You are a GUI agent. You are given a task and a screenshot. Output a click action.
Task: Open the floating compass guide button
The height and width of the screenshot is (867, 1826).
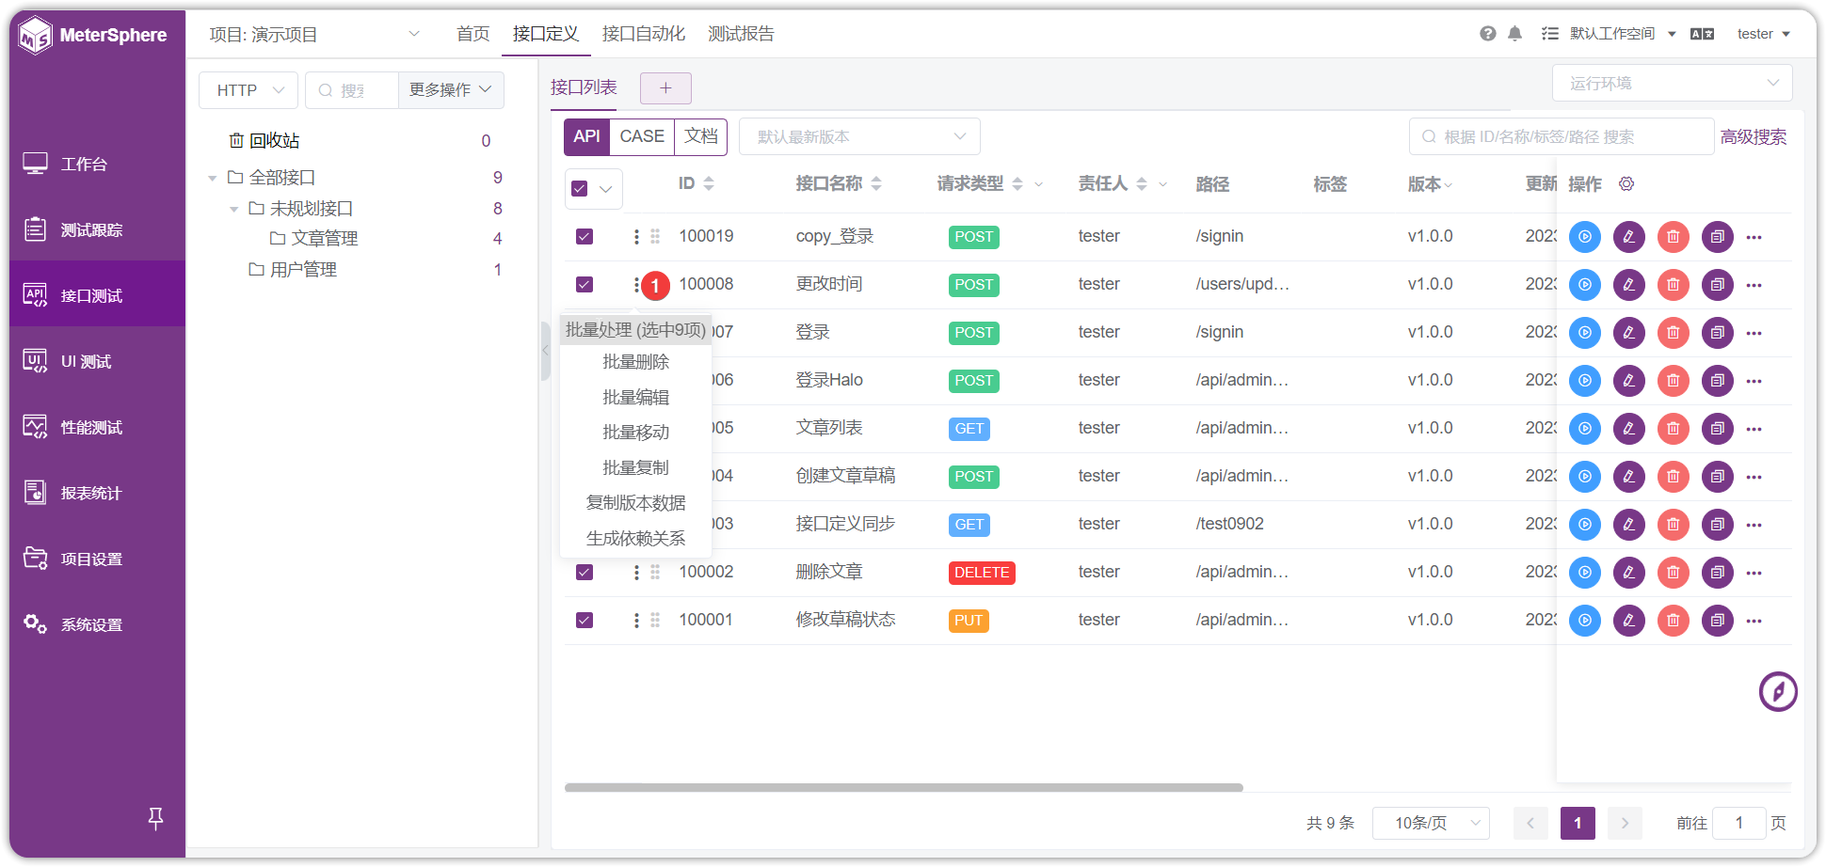point(1778,692)
